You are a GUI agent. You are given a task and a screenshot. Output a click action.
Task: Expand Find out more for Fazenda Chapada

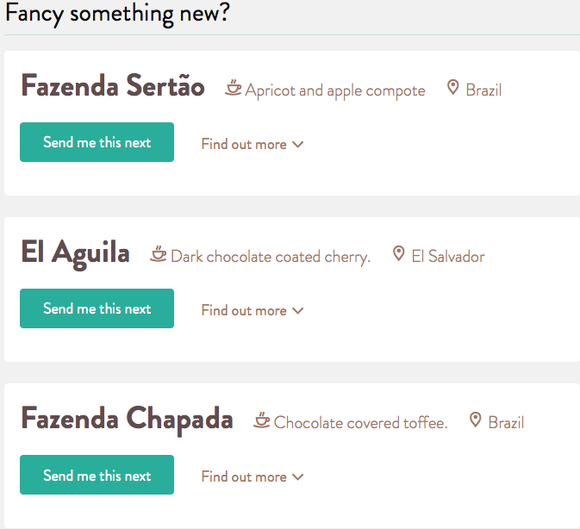coord(253,476)
